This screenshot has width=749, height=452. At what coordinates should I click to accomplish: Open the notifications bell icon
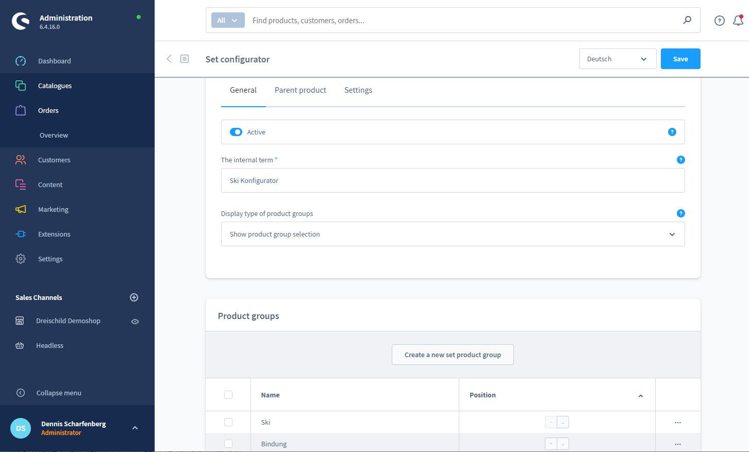(738, 21)
